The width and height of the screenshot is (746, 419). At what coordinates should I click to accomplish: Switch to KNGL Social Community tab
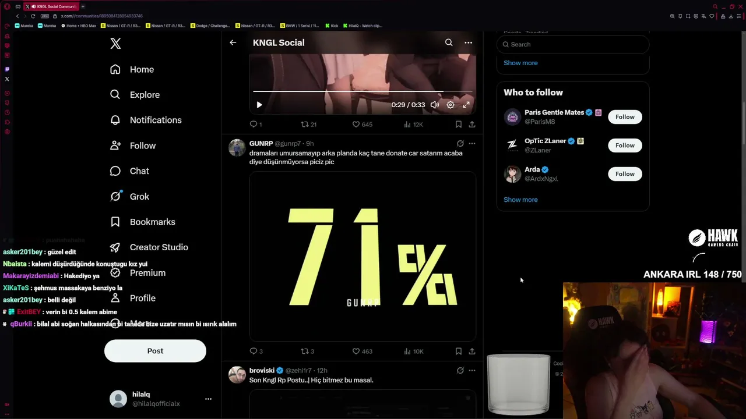51,6
